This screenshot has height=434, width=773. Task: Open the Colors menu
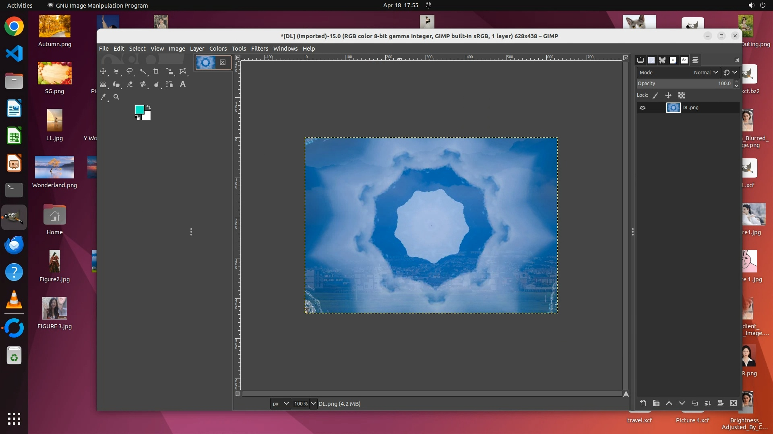pyautogui.click(x=218, y=48)
